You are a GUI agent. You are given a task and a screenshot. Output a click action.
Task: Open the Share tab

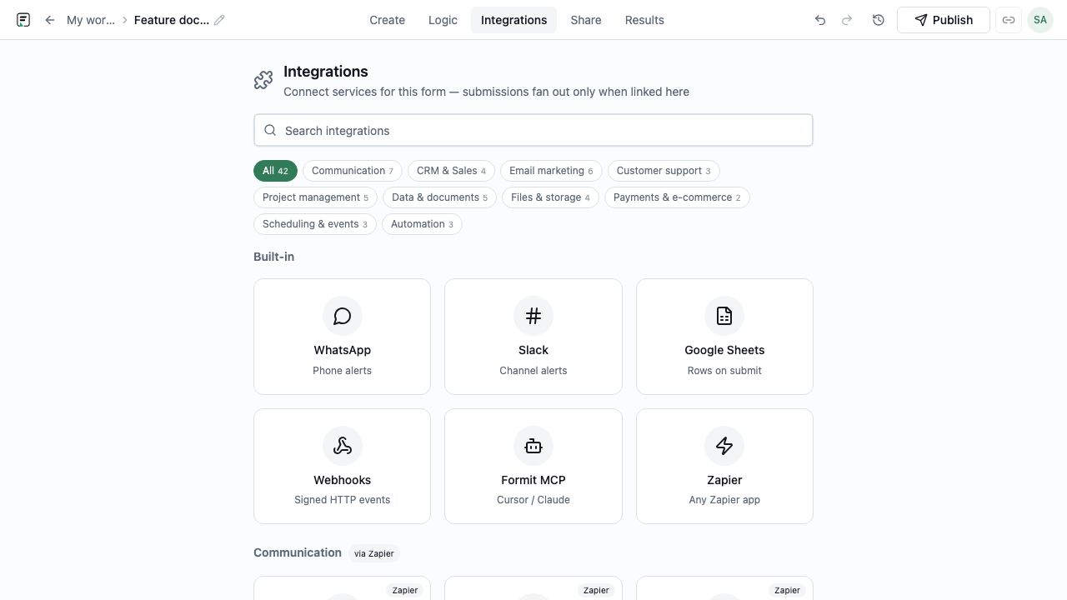click(x=586, y=20)
